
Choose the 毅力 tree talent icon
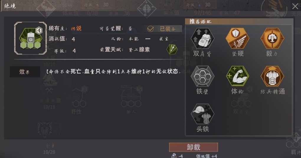pos(272,38)
